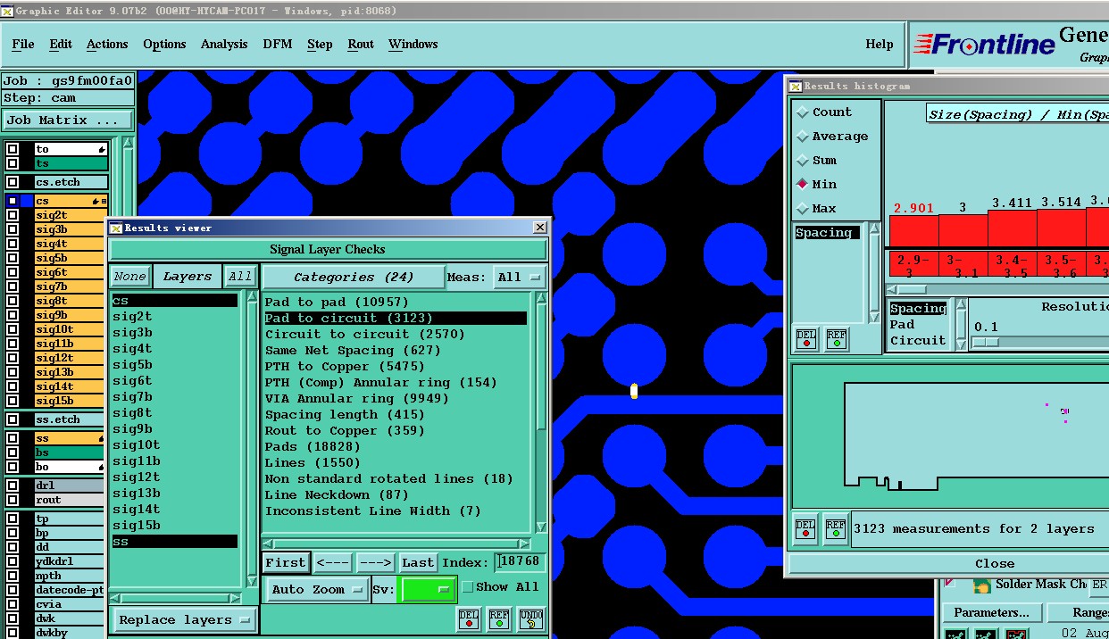Screen dimensions: 1109x639
Task: Click red 2.901 histogram bar
Action: pyautogui.click(x=913, y=231)
